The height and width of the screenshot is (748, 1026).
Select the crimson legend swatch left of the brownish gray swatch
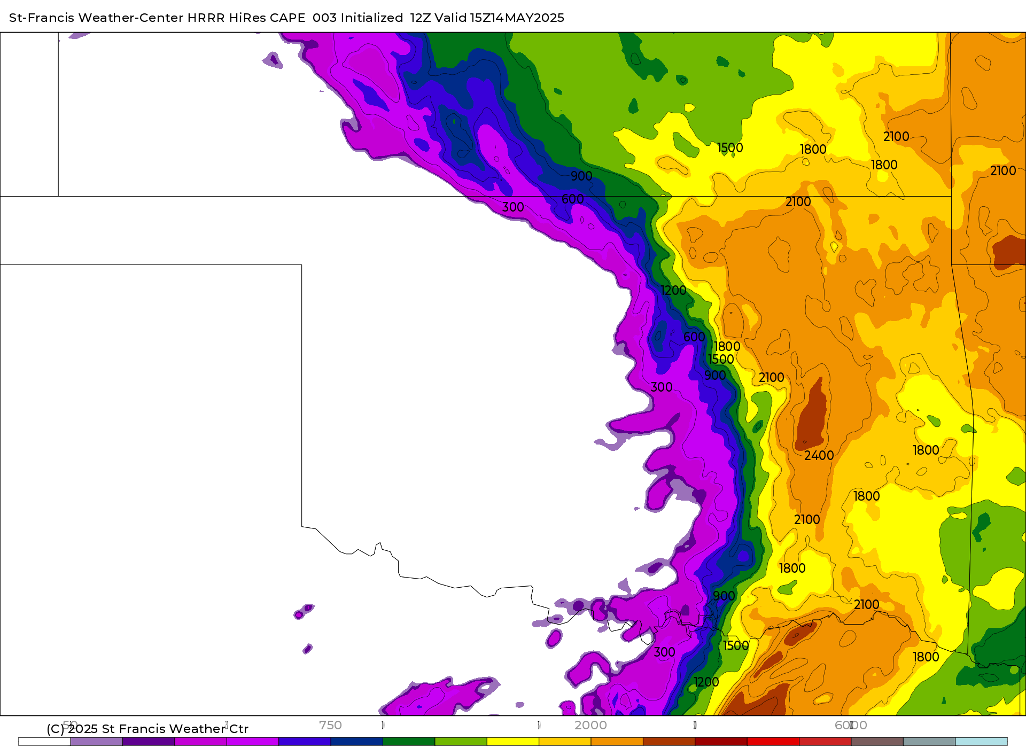(825, 741)
